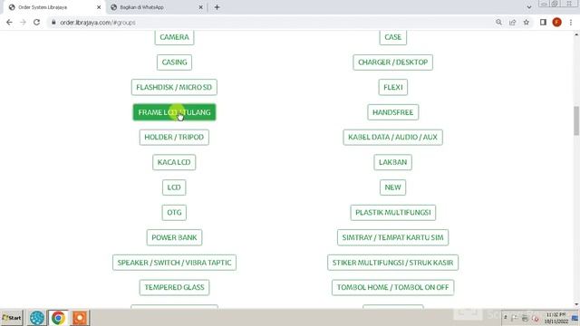
Task: Launch globe browser icon in taskbar
Action: pyautogui.click(x=36, y=318)
